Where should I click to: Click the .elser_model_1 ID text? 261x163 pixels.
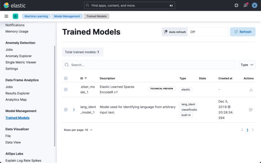click(x=88, y=89)
